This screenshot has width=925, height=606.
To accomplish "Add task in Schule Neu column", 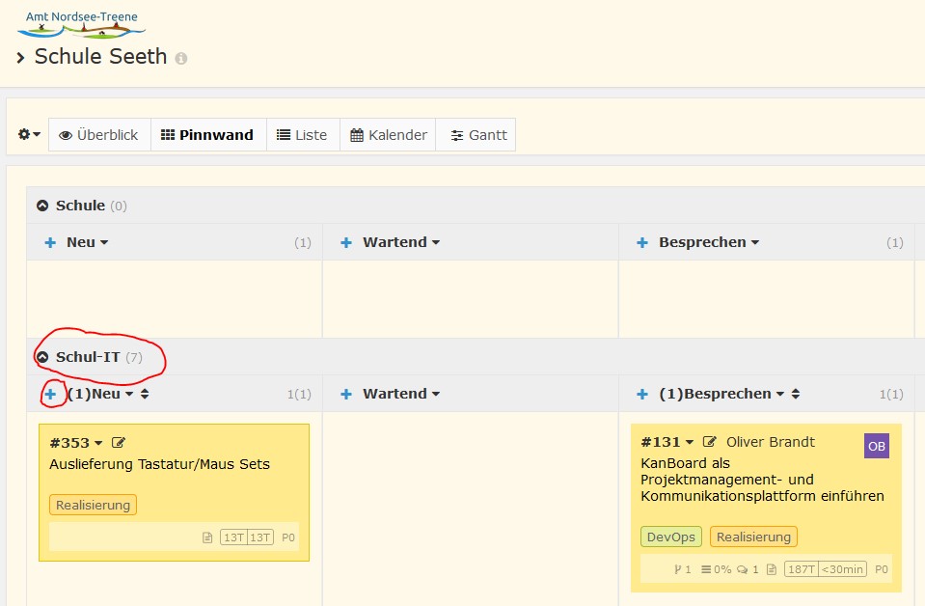I will (50, 242).
